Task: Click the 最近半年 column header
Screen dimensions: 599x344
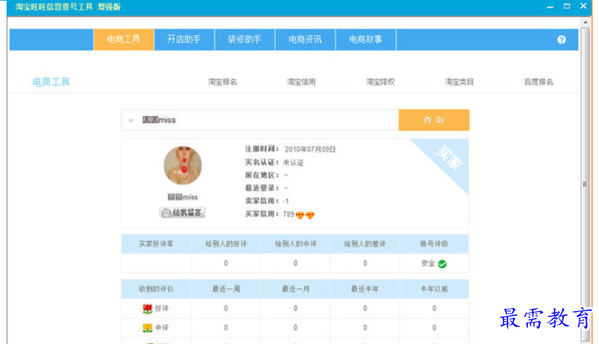Action: coord(365,289)
